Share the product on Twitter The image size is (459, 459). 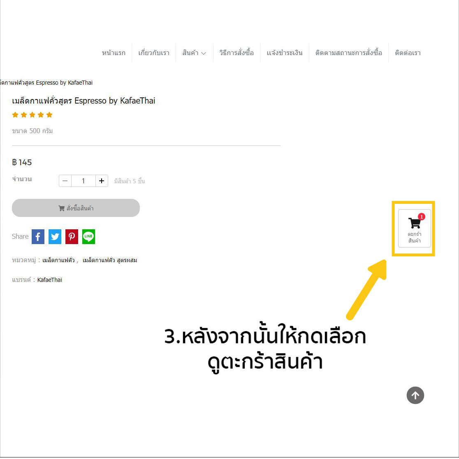(55, 237)
